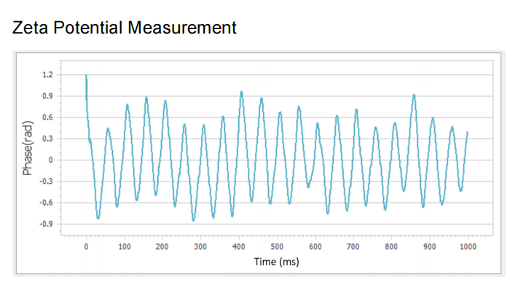Click the 'Zeta Potential Measurement' title
The width and height of the screenshot is (518, 288).
coord(124,28)
